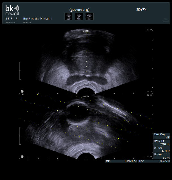Click the E marker under the upper sphere
Image resolution: width=172 pixels, height=180 pixels.
[23, 94]
